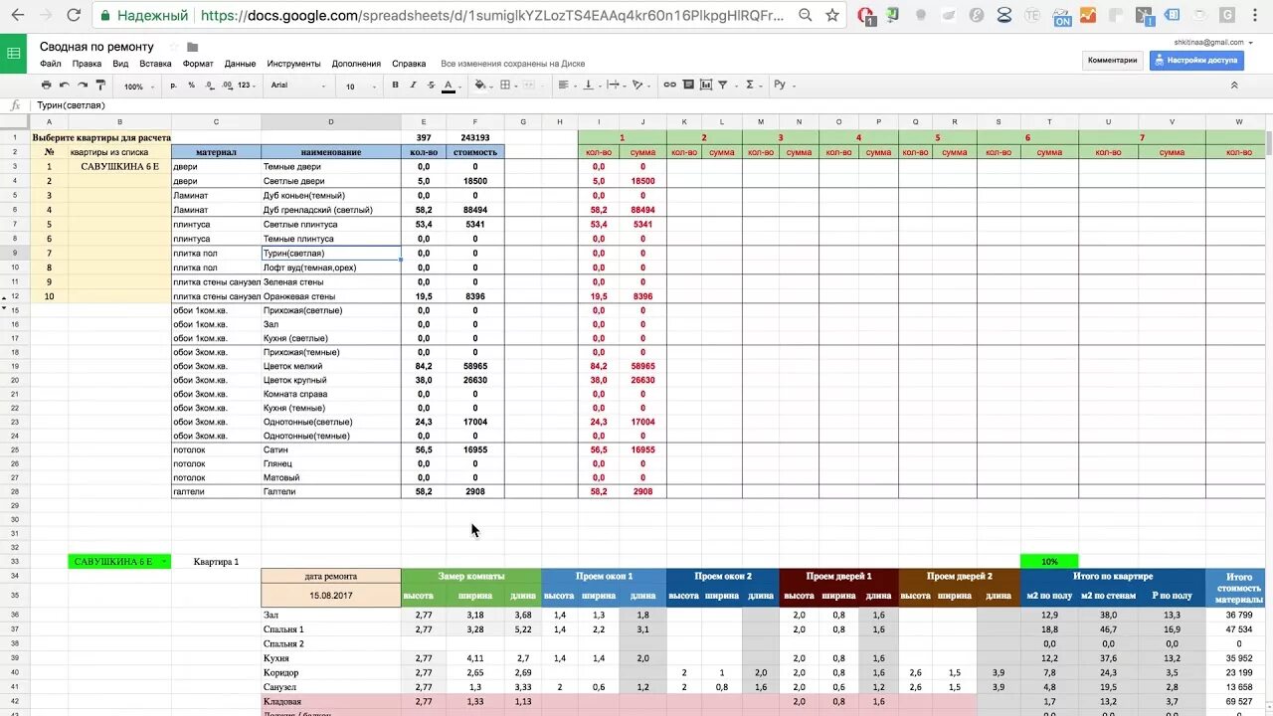Insert a chart with the chart icon
The width and height of the screenshot is (1273, 716).
coord(705,86)
